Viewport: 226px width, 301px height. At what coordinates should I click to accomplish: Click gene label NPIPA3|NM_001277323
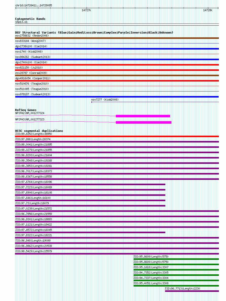tap(30, 119)
